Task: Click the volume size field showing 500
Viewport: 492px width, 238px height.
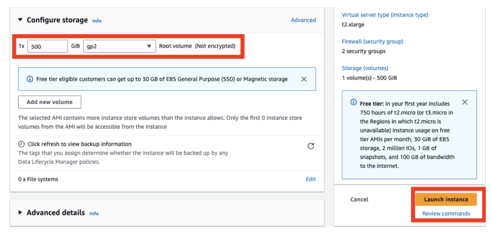Action: point(47,46)
